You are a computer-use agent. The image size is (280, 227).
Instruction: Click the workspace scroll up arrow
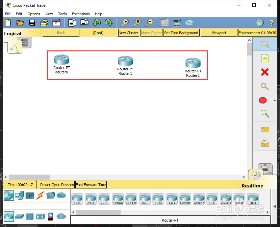(x=250, y=40)
